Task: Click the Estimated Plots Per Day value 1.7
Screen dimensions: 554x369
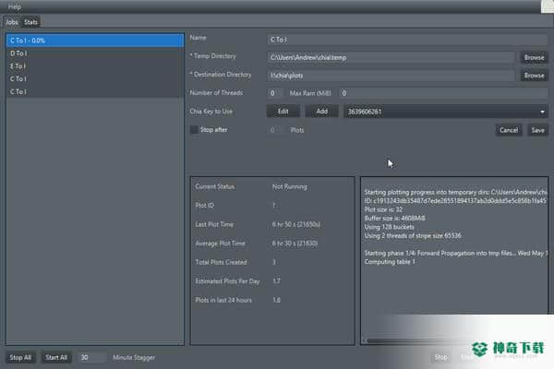Action: click(x=276, y=281)
